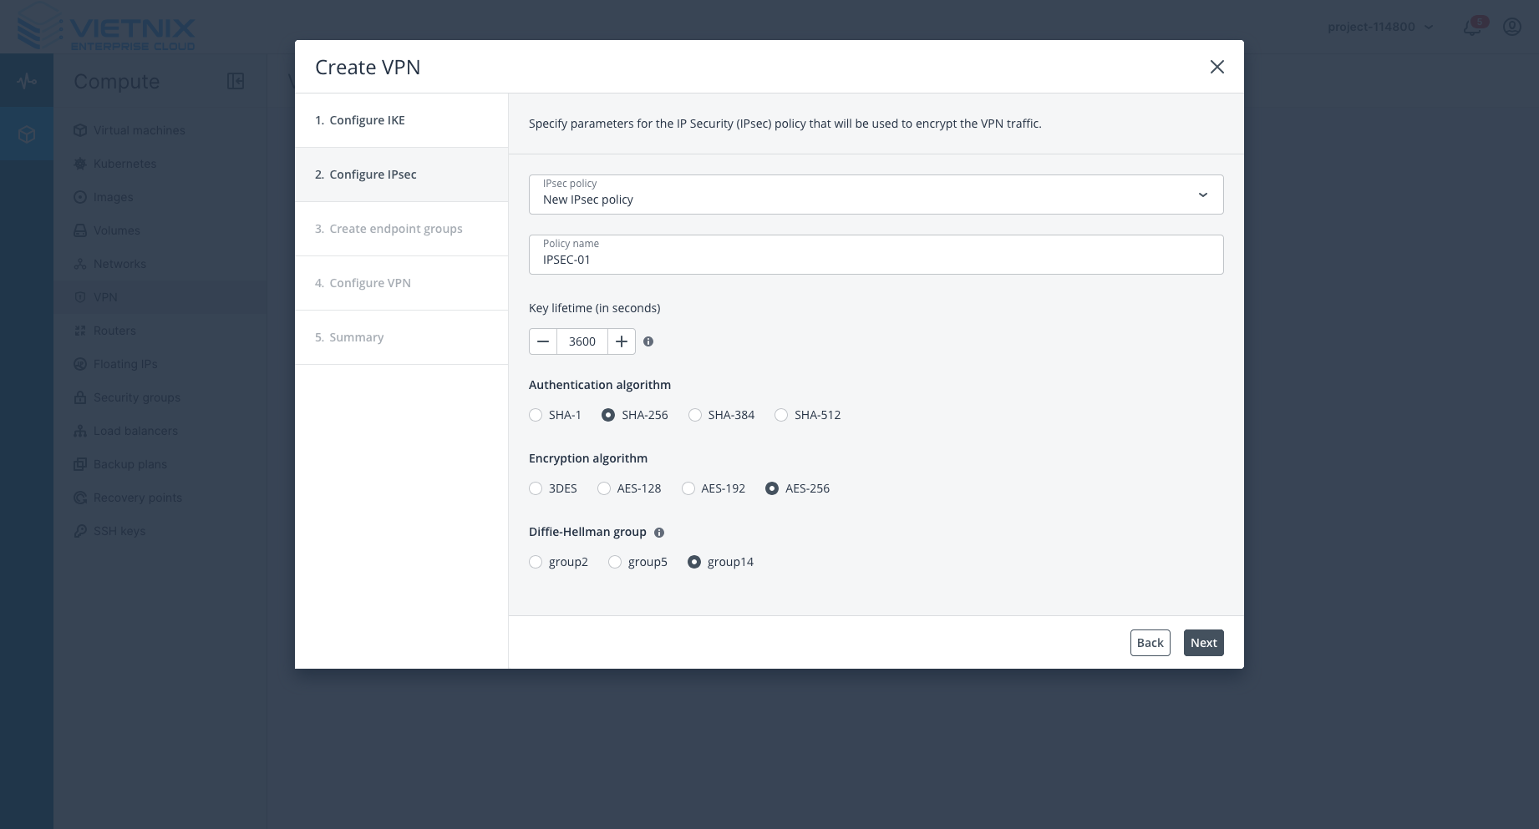This screenshot has height=829, width=1539.
Task: Open the project-114800 selector
Action: pos(1379,27)
